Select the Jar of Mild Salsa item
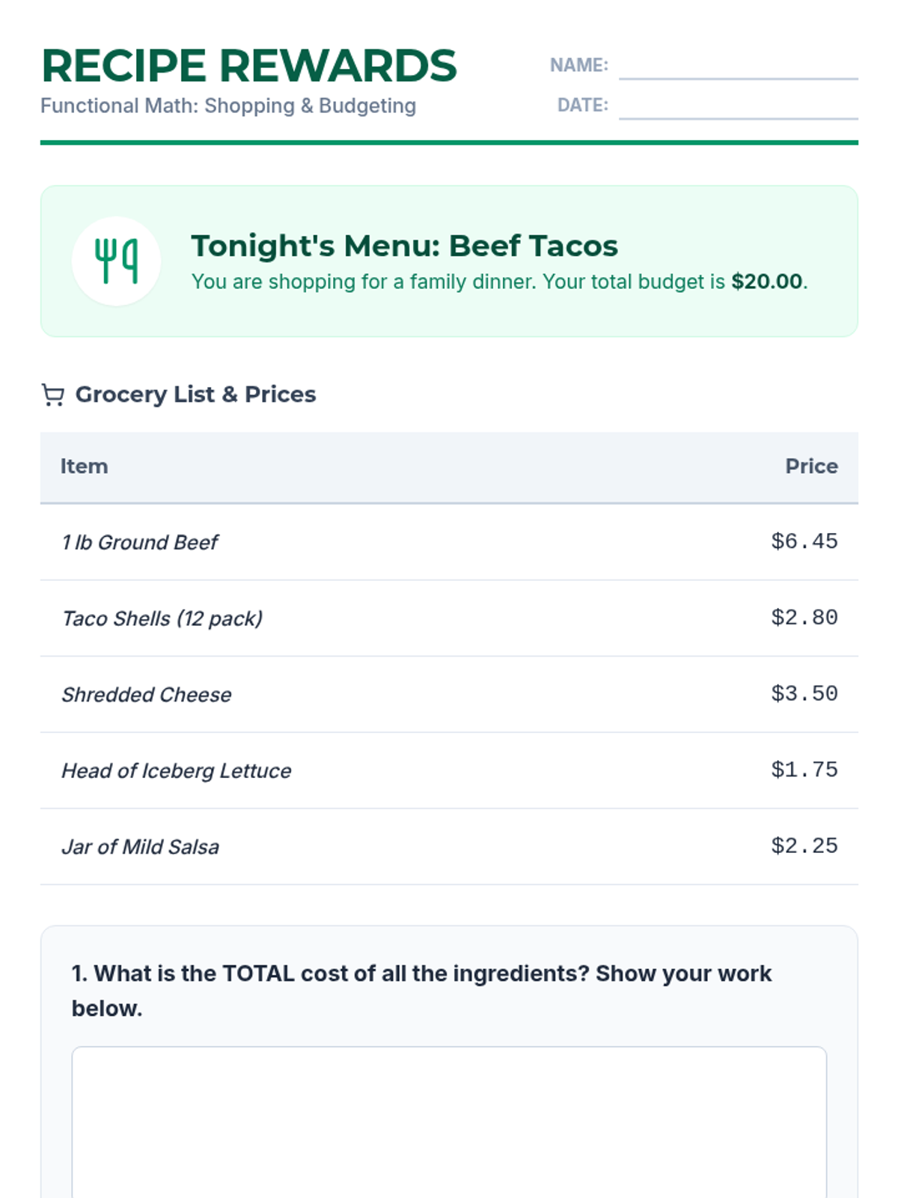 pos(141,847)
